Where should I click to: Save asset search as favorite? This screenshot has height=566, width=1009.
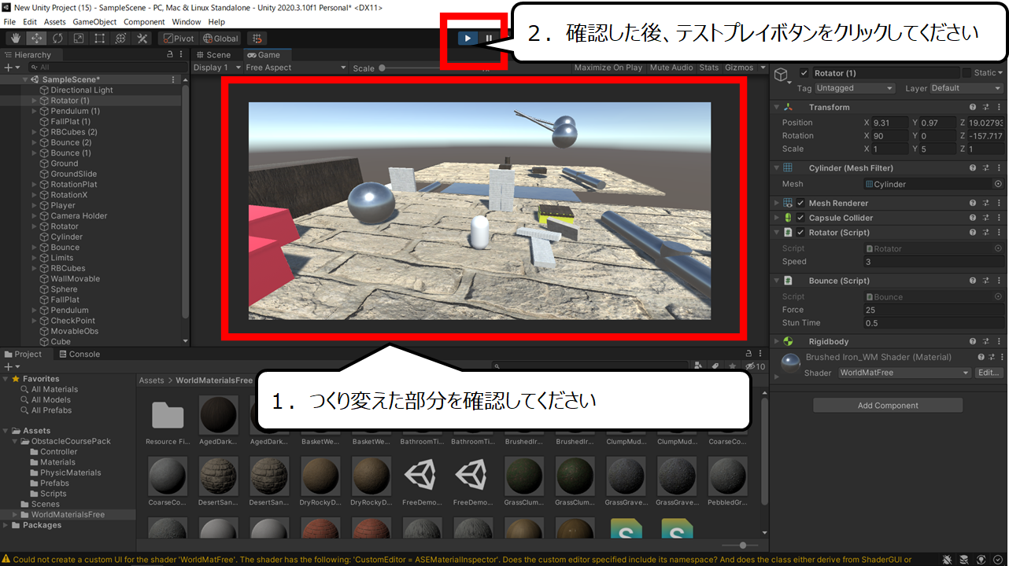pyautogui.click(x=733, y=366)
